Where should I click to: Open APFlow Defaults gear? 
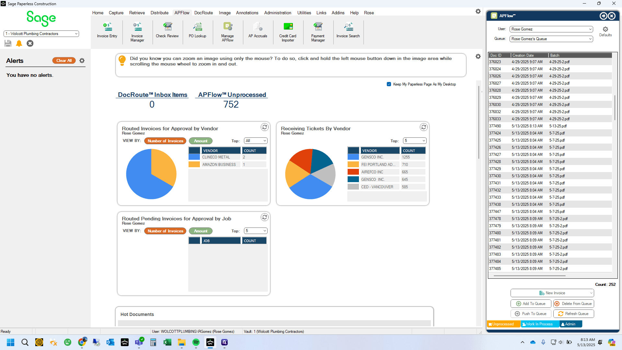pyautogui.click(x=605, y=31)
